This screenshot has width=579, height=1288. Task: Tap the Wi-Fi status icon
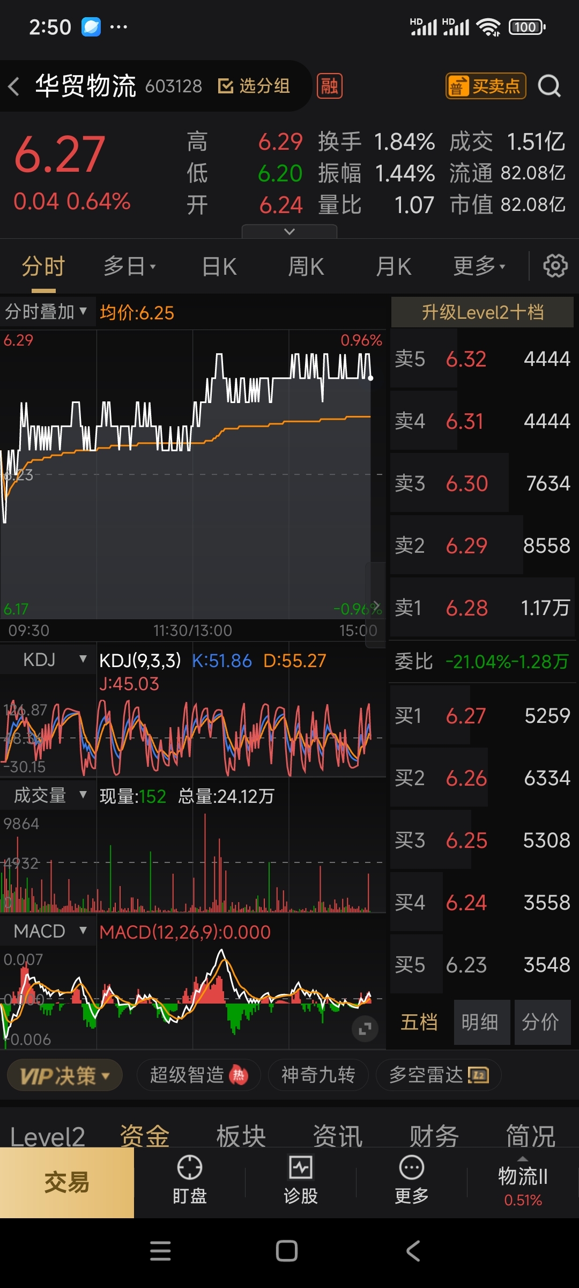click(488, 27)
